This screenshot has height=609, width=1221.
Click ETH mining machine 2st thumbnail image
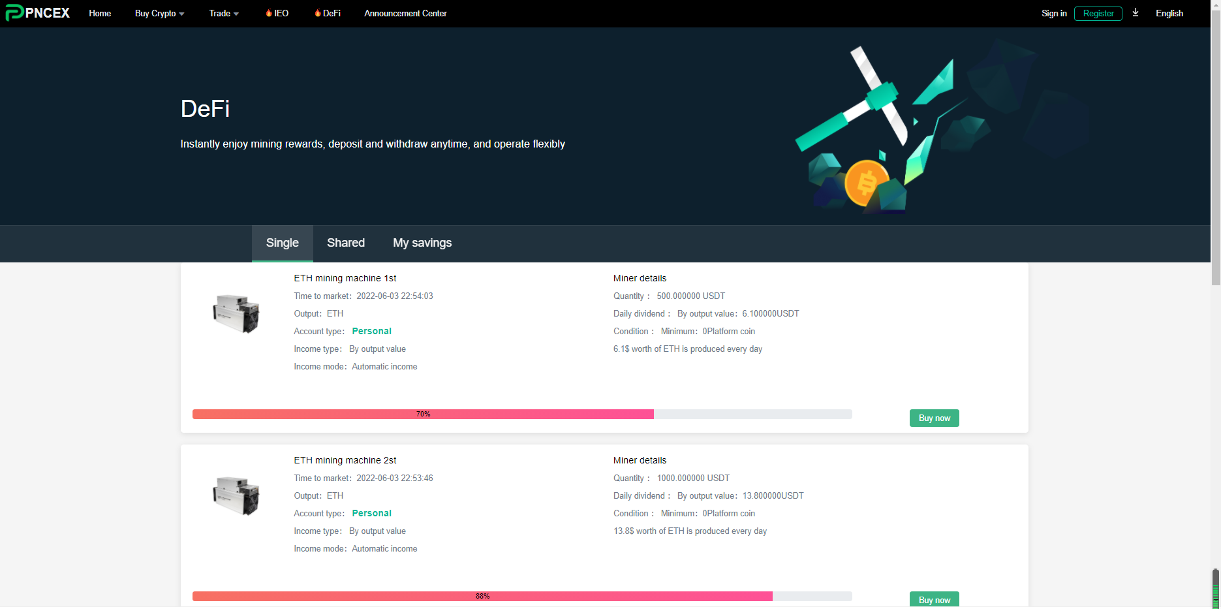click(236, 495)
